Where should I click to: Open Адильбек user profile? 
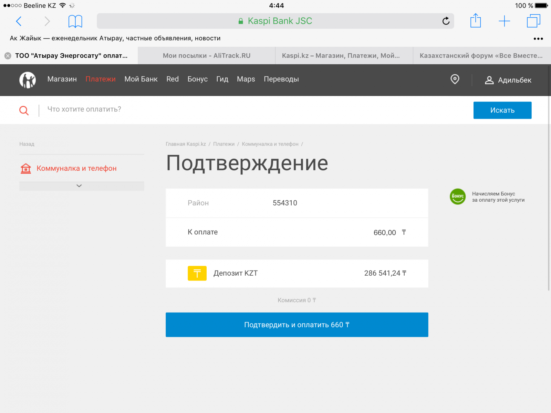click(x=508, y=80)
